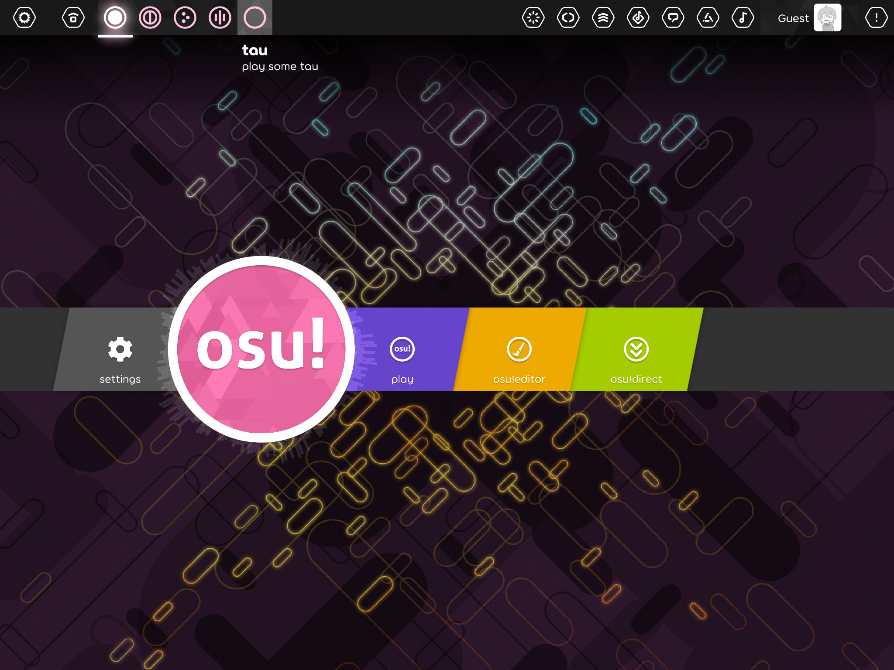Screen dimensions: 894x670
Task: Open settings from the top toolbar gear icon
Action: point(24,17)
